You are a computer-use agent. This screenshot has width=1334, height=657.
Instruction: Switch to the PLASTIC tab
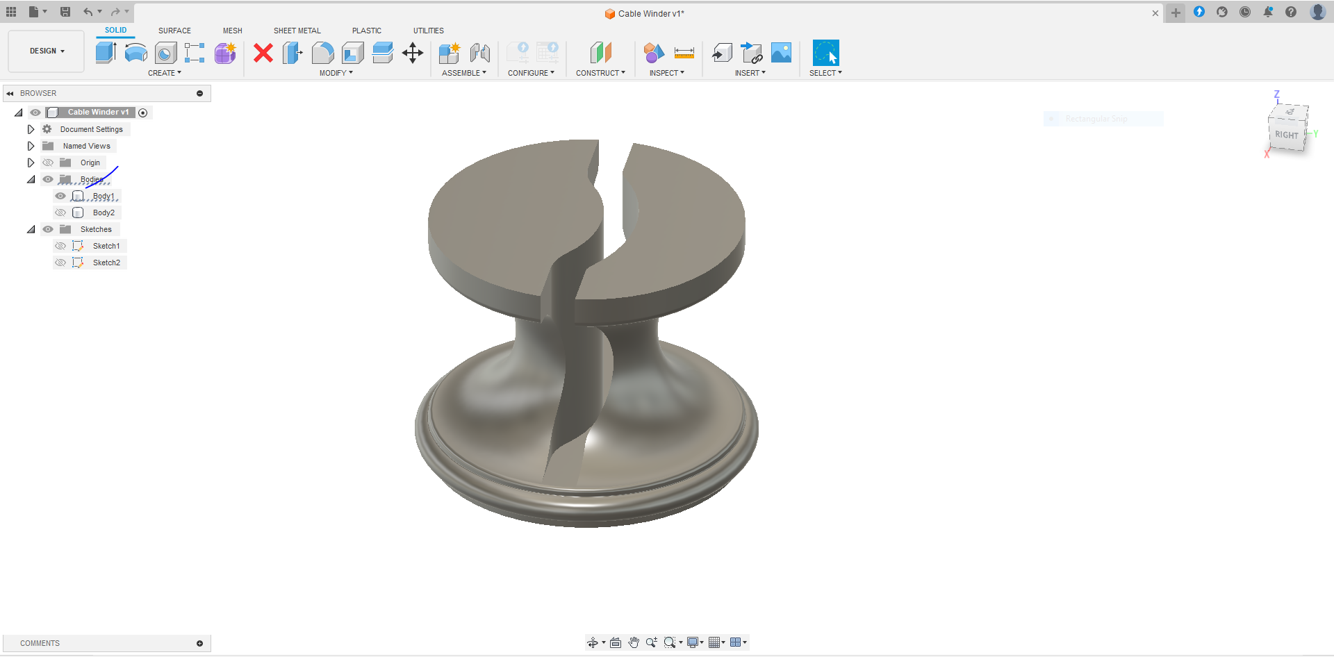(367, 31)
